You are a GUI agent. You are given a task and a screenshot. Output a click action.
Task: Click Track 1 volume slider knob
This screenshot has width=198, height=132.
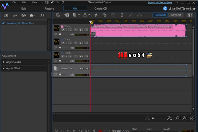click(x=60, y=34)
